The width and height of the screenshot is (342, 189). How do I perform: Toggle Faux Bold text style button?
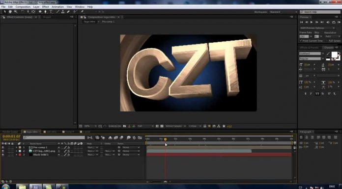[x=305, y=94]
